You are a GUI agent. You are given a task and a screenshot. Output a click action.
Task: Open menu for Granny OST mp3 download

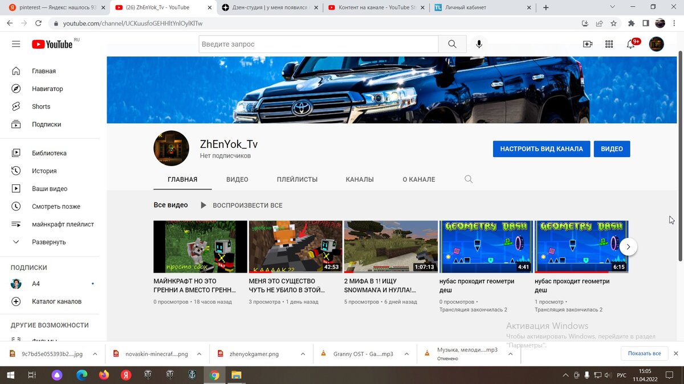coord(407,354)
